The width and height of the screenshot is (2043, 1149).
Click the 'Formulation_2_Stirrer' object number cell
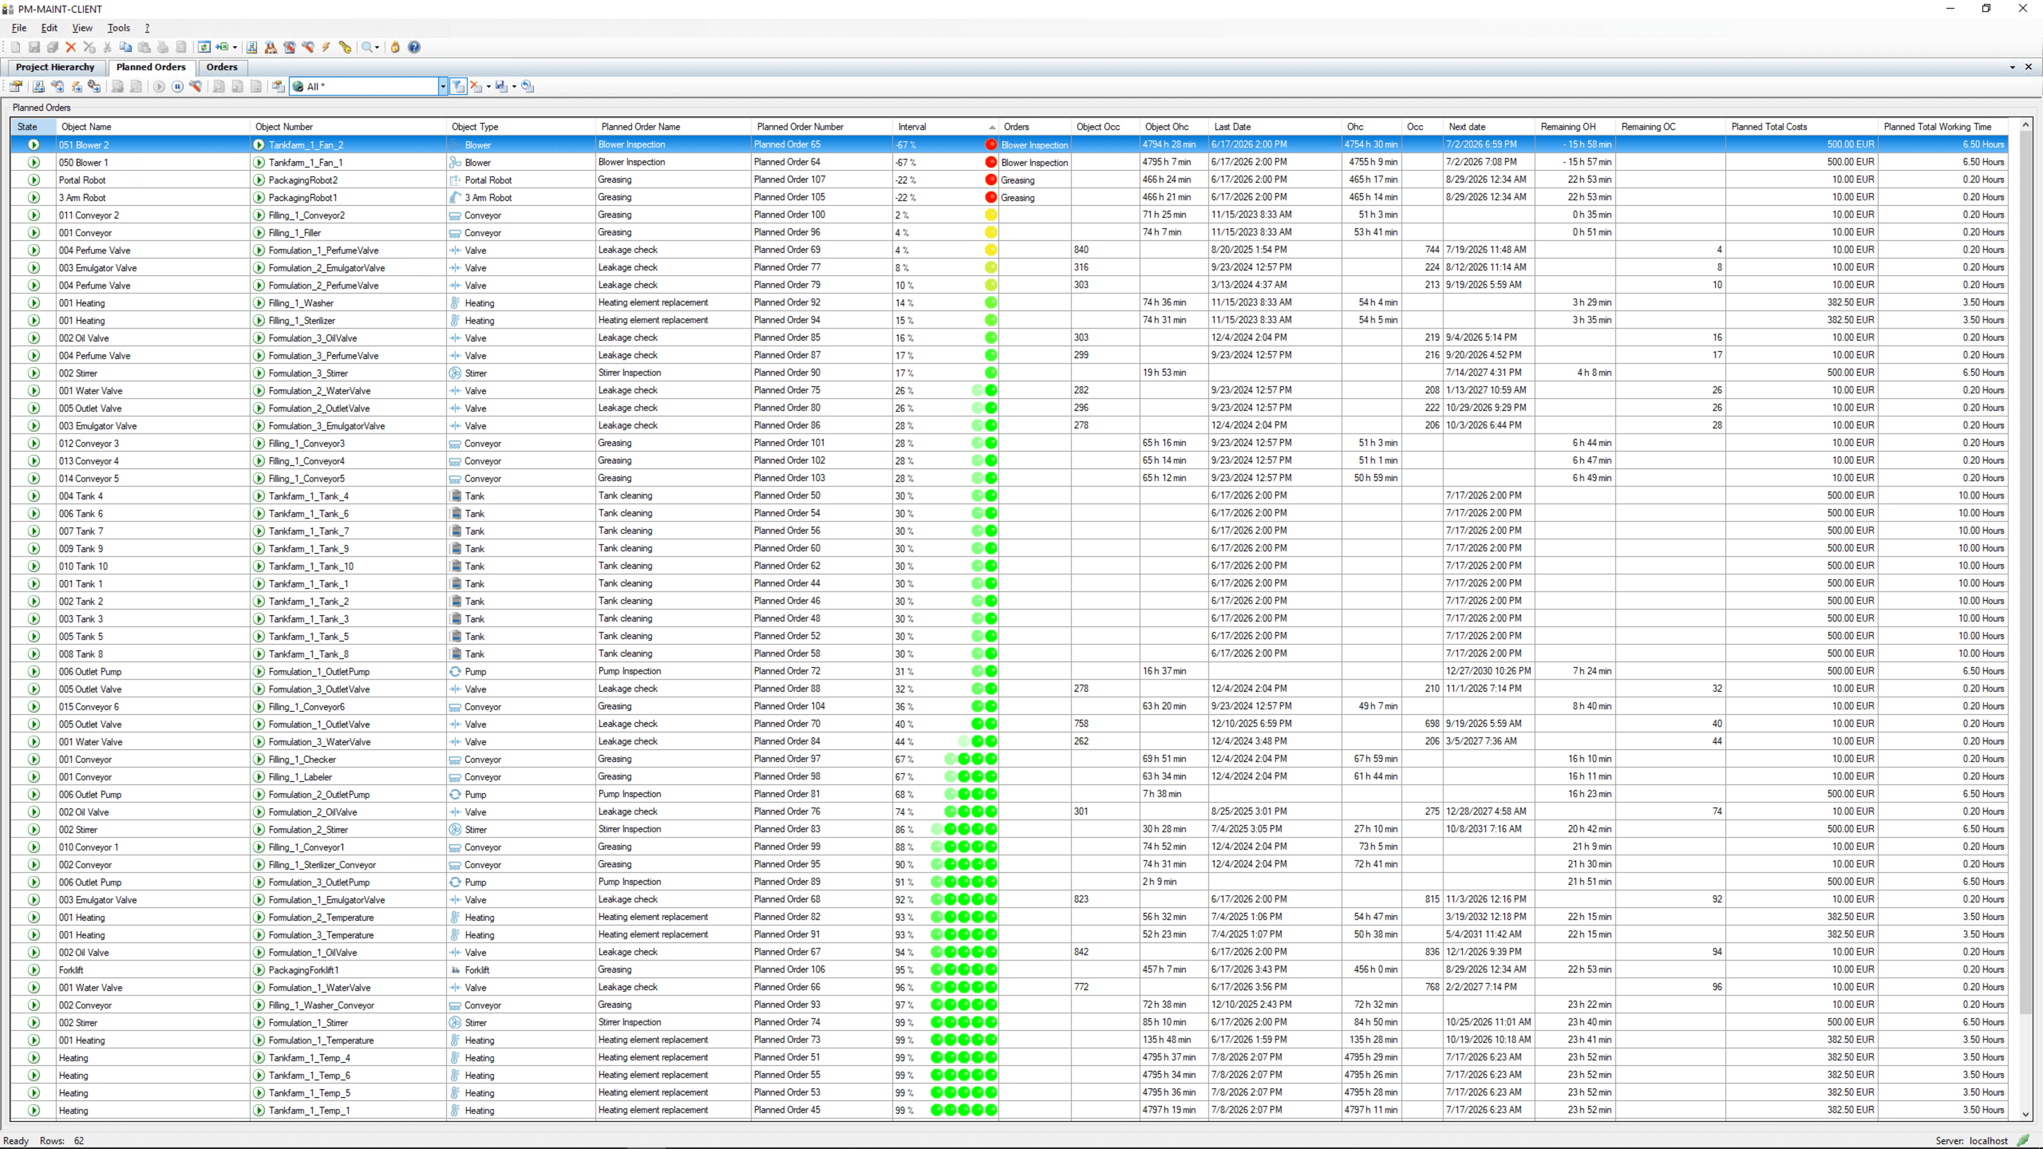tap(348, 829)
